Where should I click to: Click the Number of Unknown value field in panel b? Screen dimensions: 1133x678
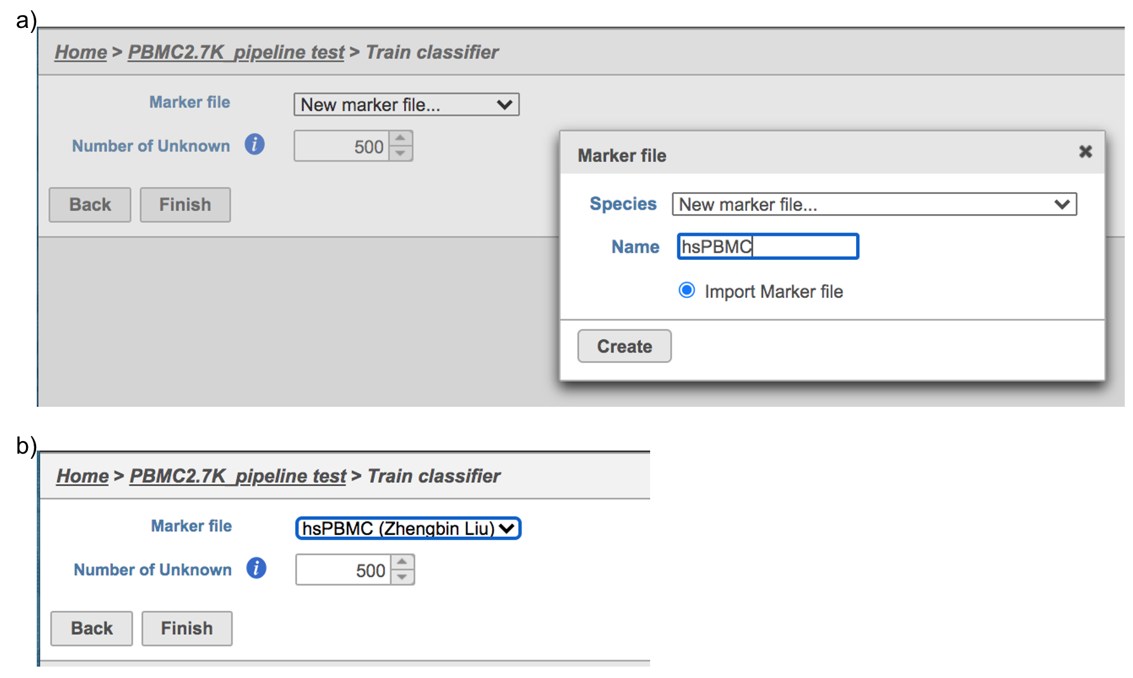click(x=343, y=570)
